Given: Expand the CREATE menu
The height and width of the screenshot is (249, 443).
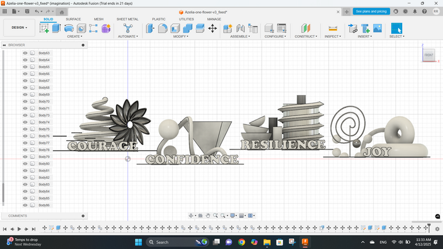Looking at the screenshot, I should 74,37.
